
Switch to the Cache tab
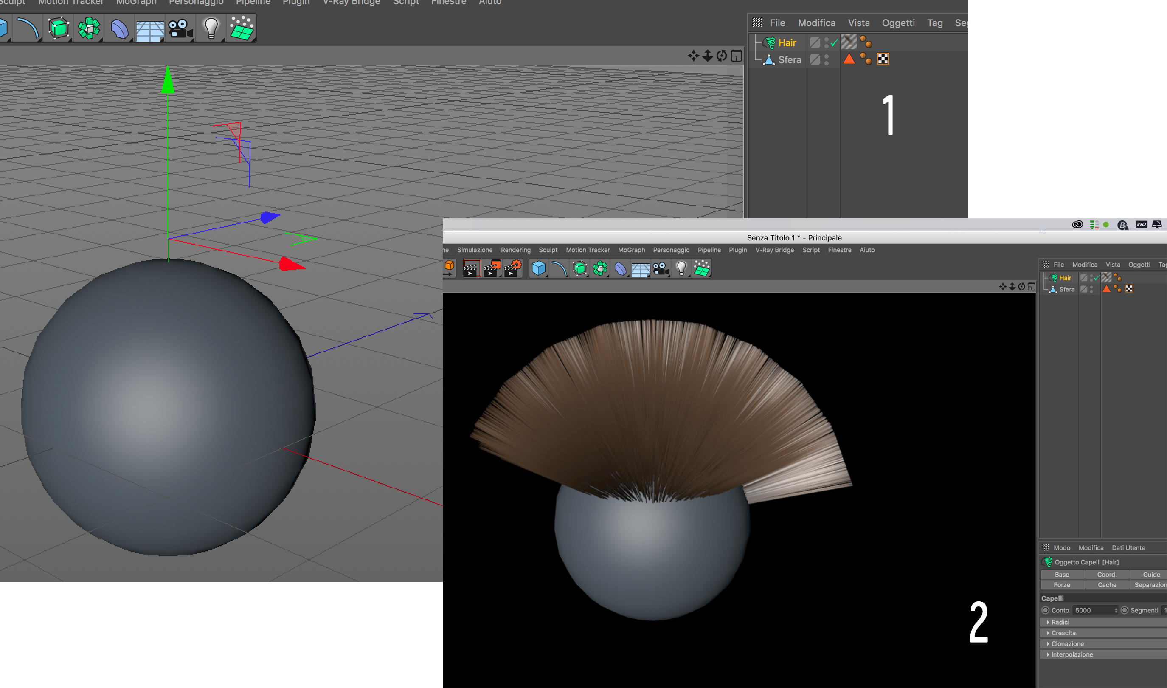pyautogui.click(x=1107, y=585)
